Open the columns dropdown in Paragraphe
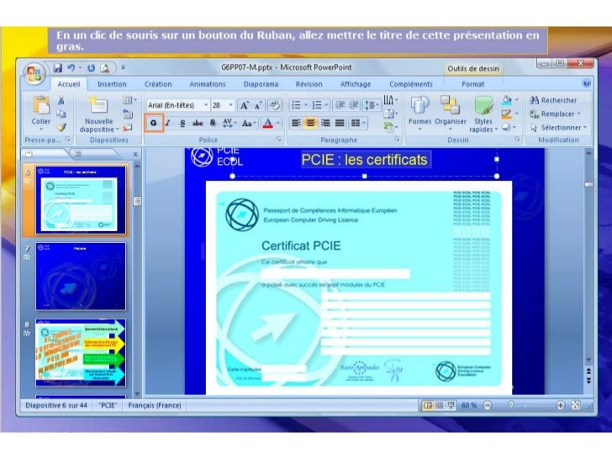Screen dimensions: 612x459 click(358, 124)
